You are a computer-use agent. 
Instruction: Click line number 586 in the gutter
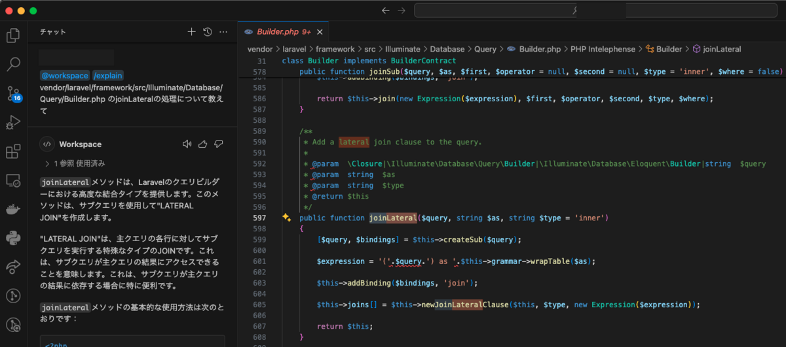[259, 99]
